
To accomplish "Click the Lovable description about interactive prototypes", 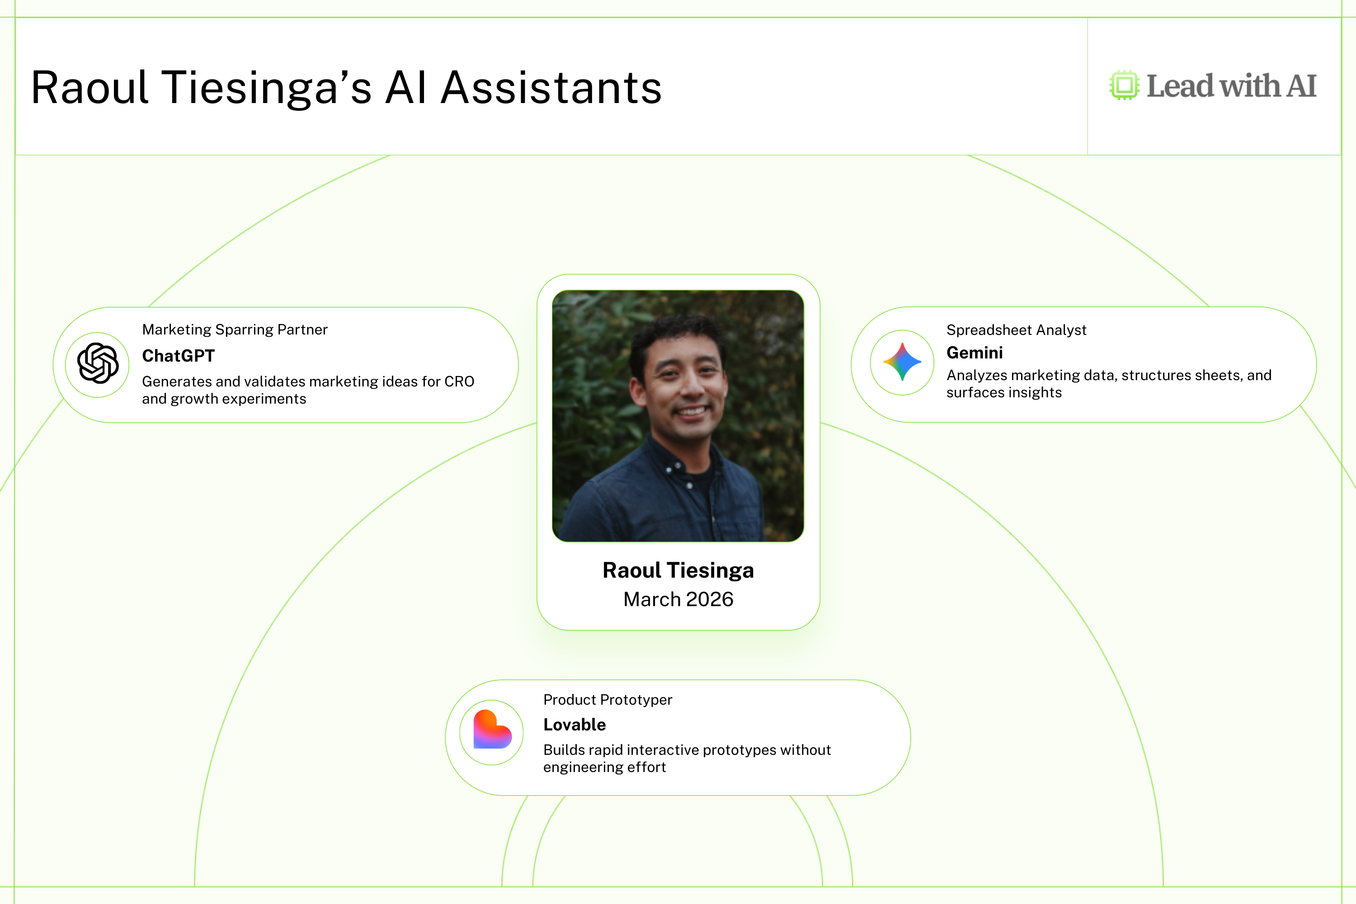I will [x=687, y=749].
